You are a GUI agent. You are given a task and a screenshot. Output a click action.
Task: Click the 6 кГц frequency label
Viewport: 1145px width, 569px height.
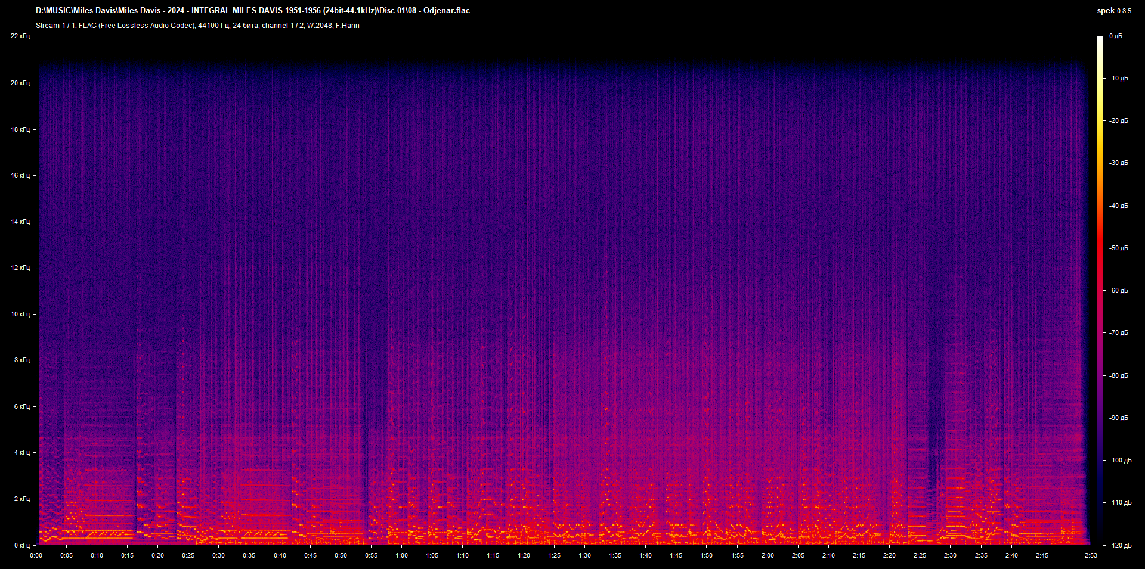22,406
